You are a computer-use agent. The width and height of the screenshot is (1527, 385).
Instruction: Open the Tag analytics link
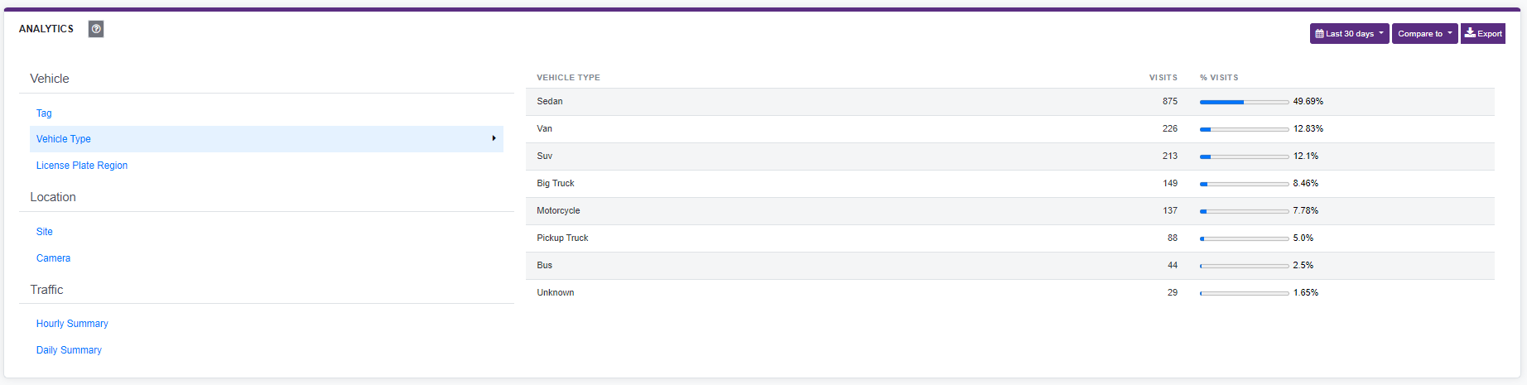44,113
